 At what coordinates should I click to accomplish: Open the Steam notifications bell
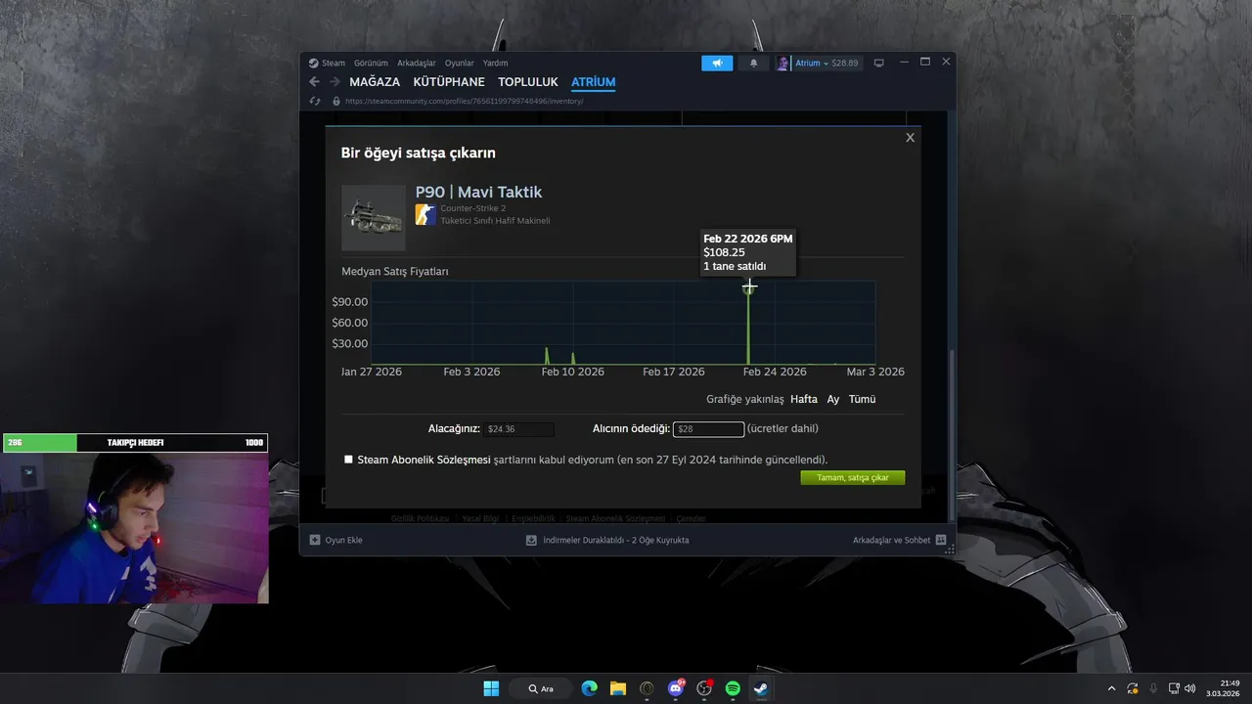pyautogui.click(x=753, y=63)
